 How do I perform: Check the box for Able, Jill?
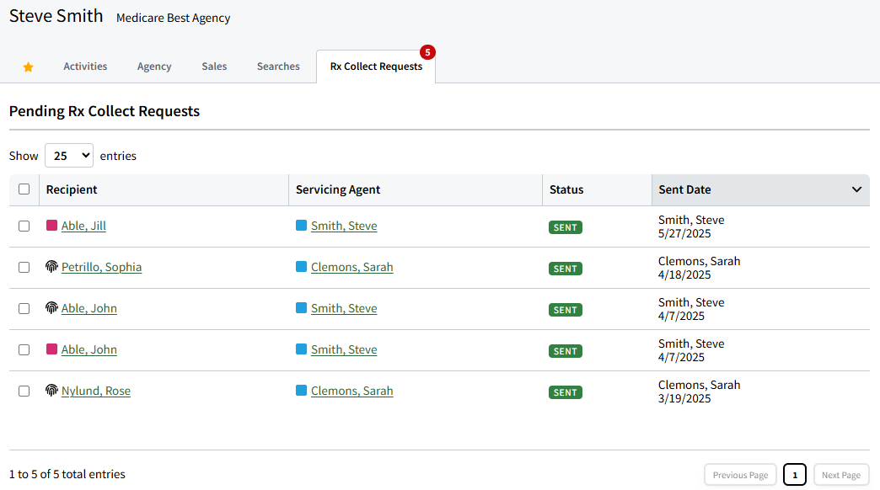pyautogui.click(x=24, y=226)
